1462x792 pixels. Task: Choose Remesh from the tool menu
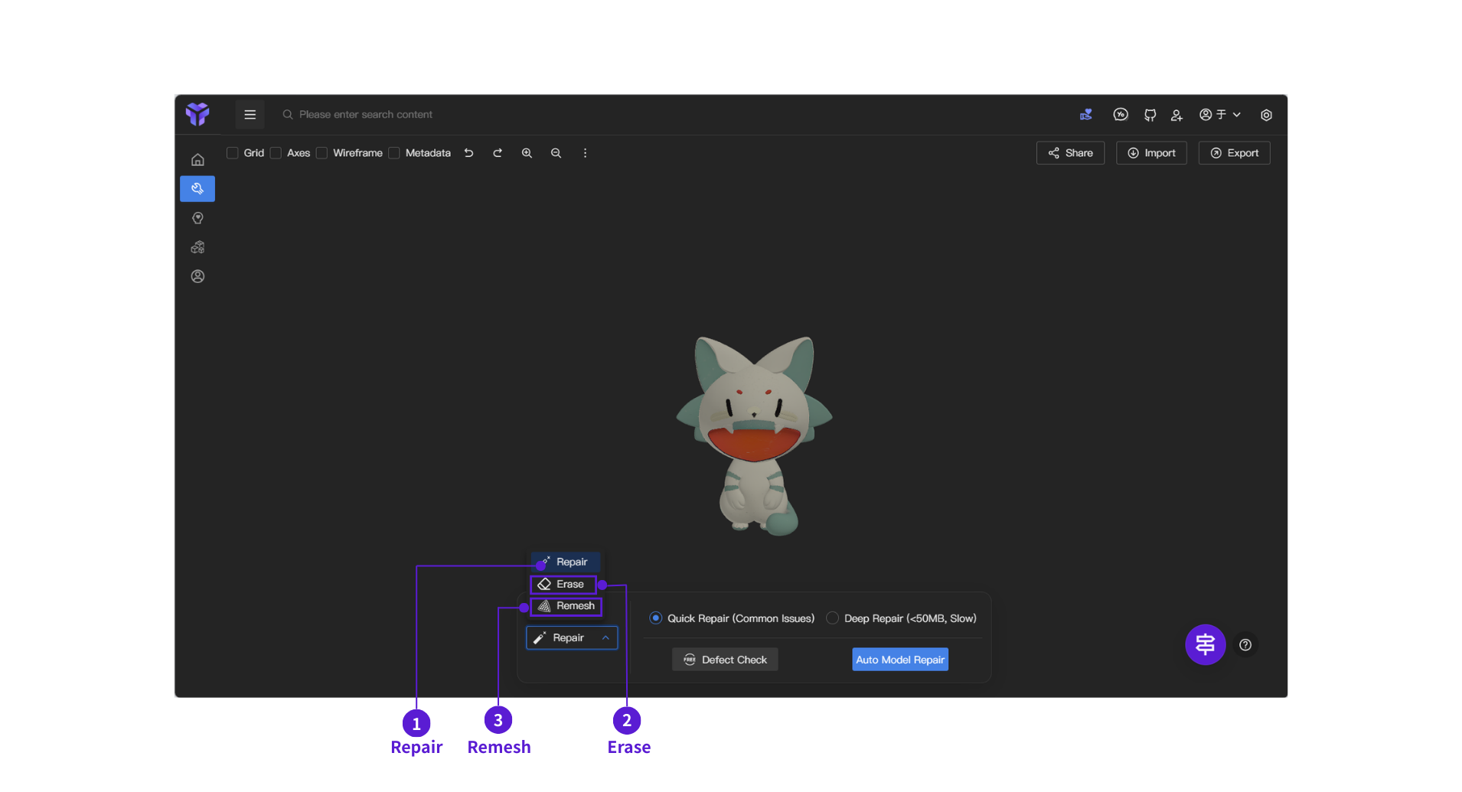coord(566,606)
